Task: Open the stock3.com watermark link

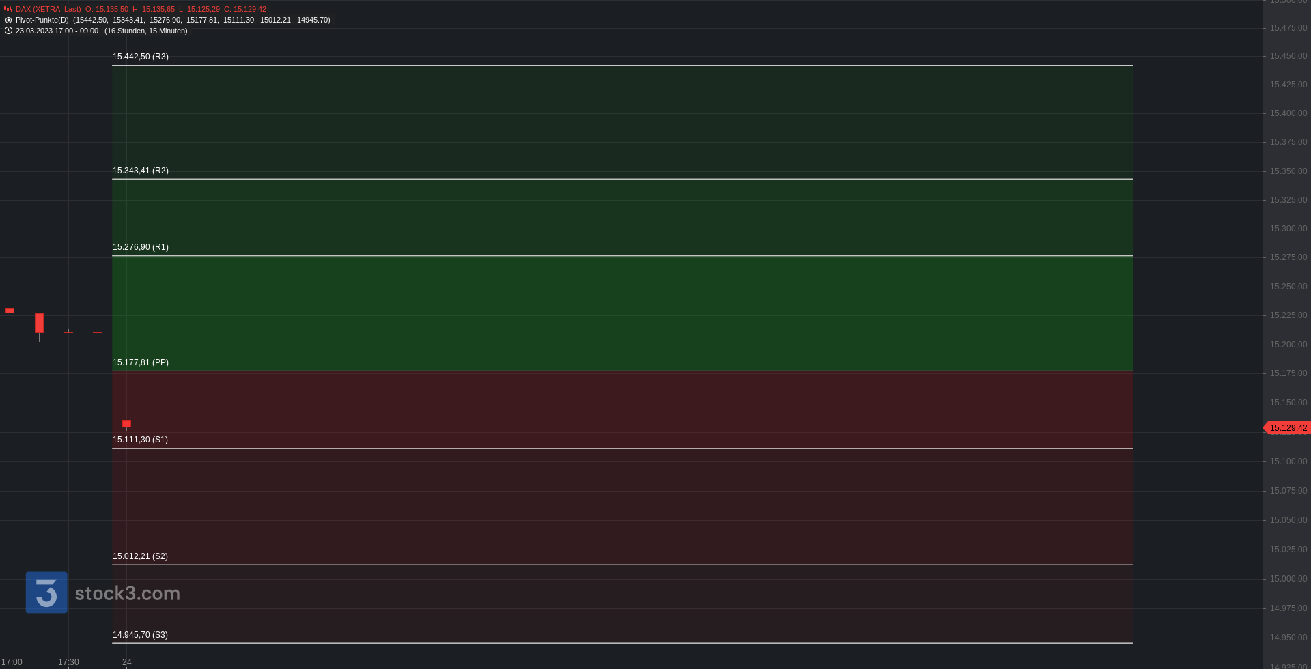Action: click(127, 593)
